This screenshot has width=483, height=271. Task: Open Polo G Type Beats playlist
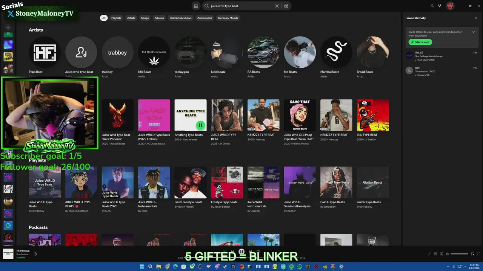coord(336,183)
